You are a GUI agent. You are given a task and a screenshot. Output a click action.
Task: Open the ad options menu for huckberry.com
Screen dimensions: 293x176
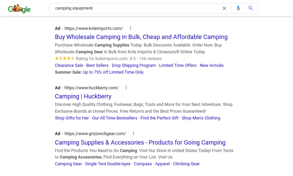click(126, 88)
